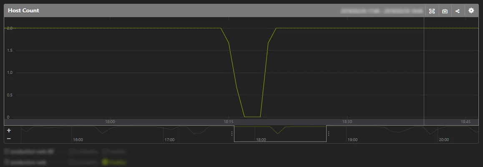
Task: Click the 16:00 label in the overview navigator
Action: point(78,139)
